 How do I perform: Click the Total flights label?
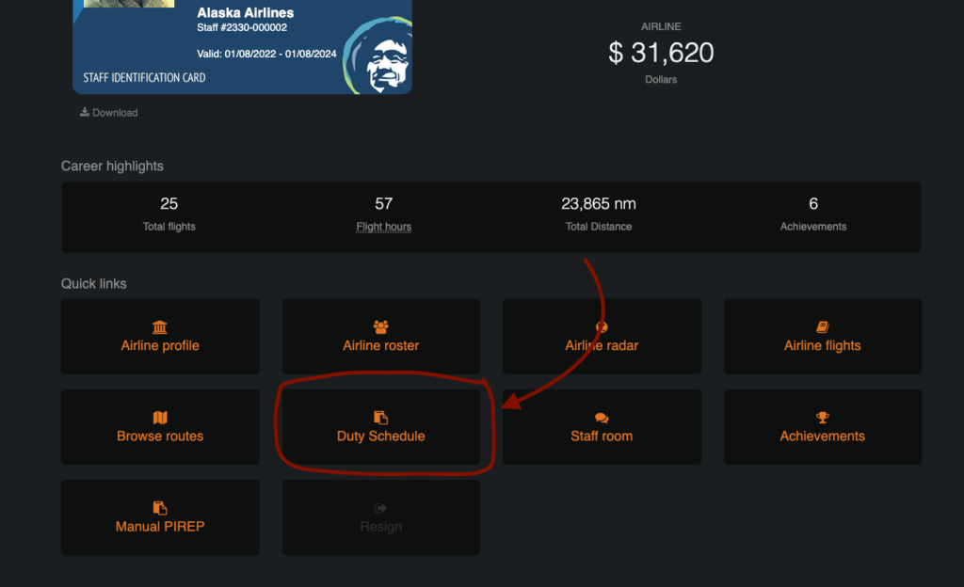[169, 227]
